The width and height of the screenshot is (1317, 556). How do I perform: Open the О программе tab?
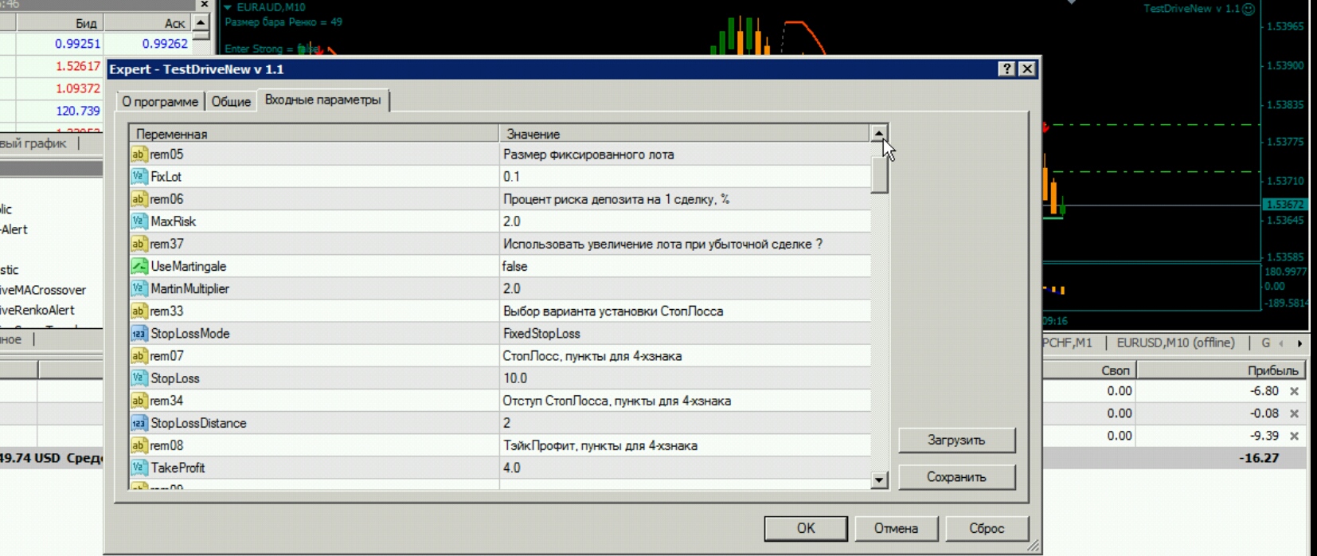[159, 101]
